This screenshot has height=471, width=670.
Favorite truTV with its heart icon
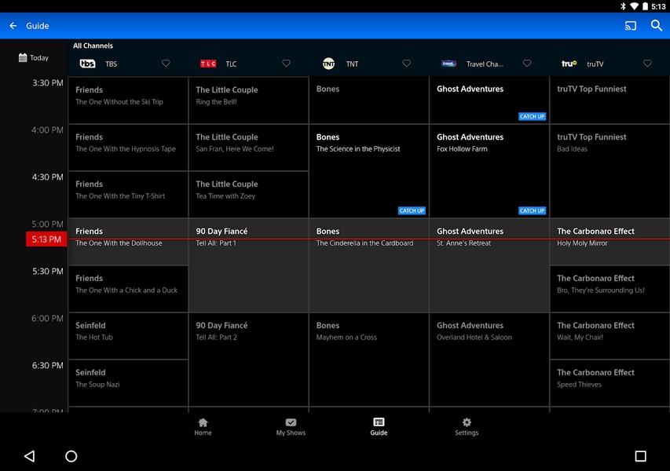(x=647, y=64)
